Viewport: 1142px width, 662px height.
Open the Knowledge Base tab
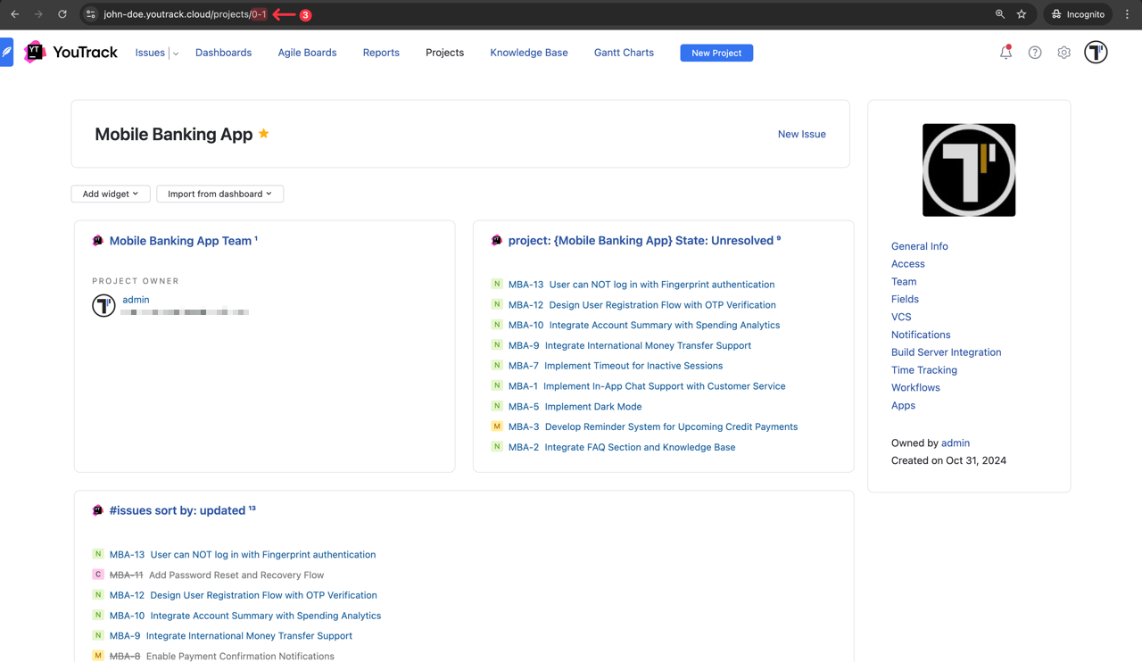coord(528,53)
